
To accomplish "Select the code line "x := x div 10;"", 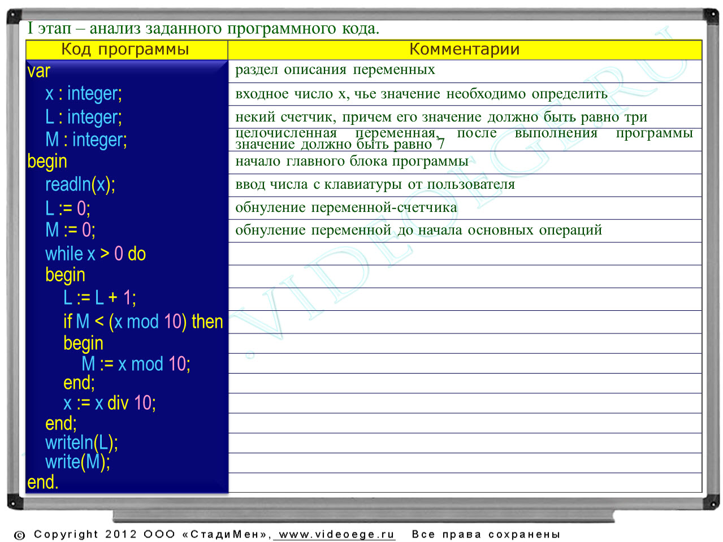I will pos(110,403).
